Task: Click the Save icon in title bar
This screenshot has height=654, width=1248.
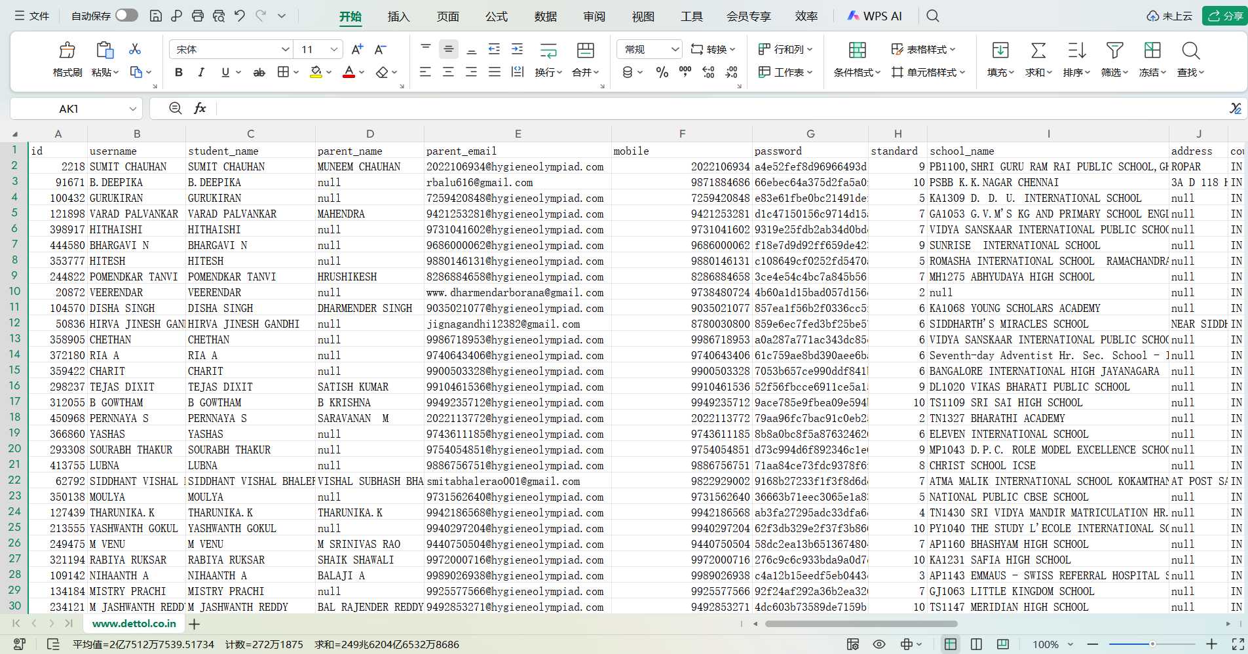Action: [x=156, y=16]
